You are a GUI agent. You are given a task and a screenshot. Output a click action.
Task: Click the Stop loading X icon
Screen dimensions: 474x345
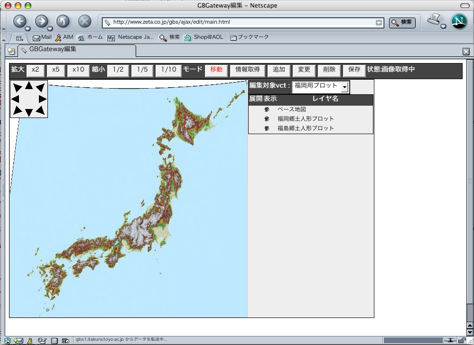click(84, 21)
